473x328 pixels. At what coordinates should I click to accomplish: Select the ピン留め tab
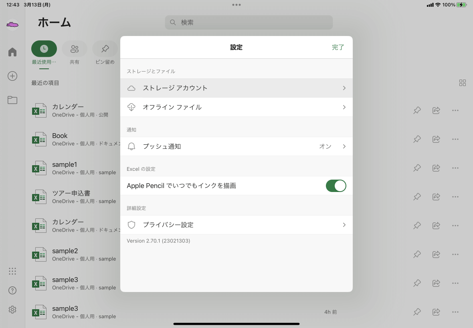pyautogui.click(x=105, y=53)
